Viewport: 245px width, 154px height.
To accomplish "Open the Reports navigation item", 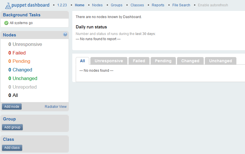I will [x=158, y=5].
